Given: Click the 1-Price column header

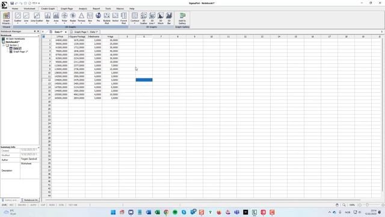Looking at the screenshot, I should click(60, 37).
